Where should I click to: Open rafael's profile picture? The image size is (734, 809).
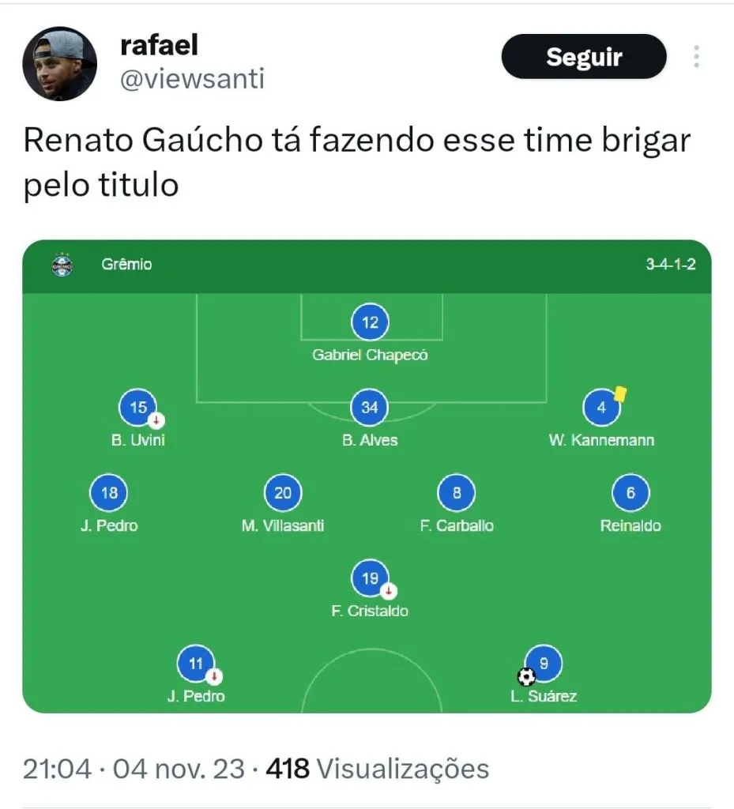pos(65,64)
